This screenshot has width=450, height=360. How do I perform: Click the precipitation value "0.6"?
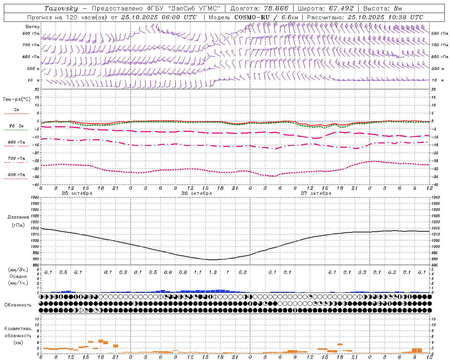click(x=168, y=272)
